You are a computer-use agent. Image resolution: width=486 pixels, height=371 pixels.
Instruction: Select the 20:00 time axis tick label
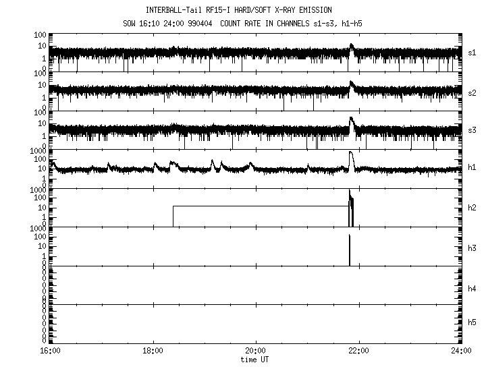point(256,351)
